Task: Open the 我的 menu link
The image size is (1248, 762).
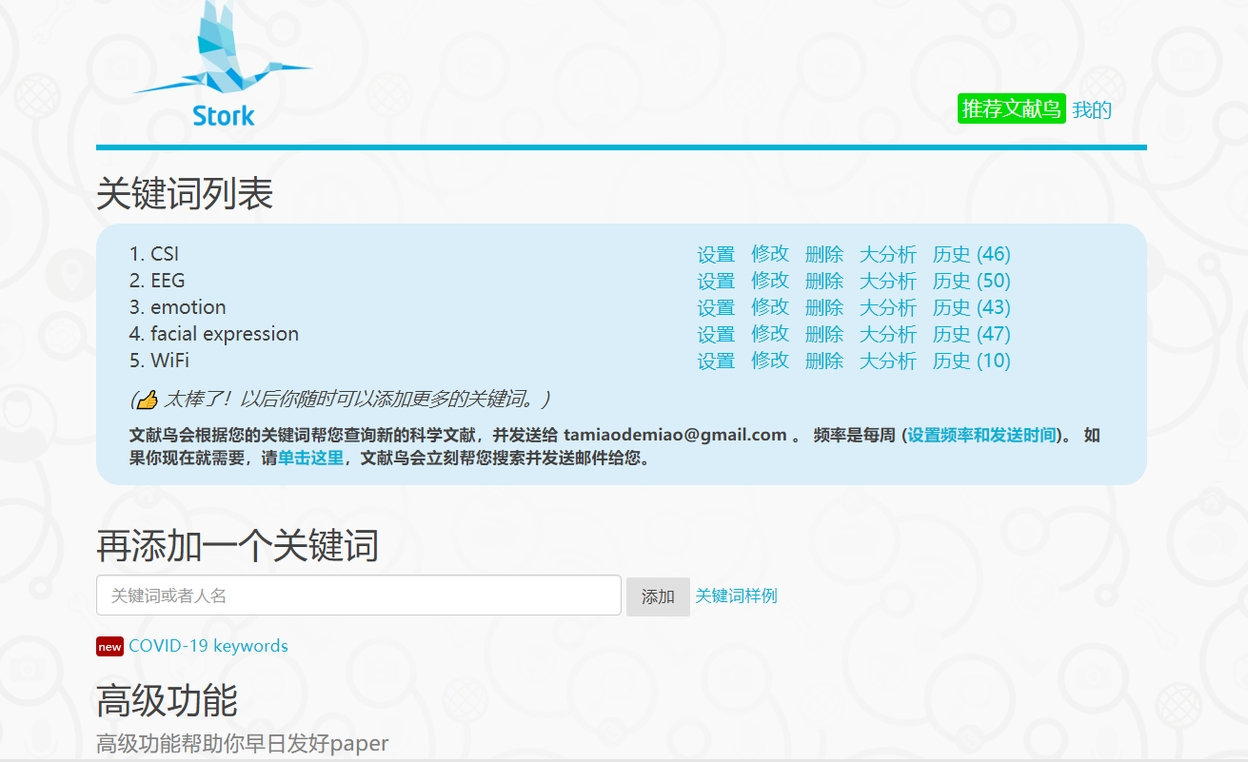Action: (x=1092, y=109)
